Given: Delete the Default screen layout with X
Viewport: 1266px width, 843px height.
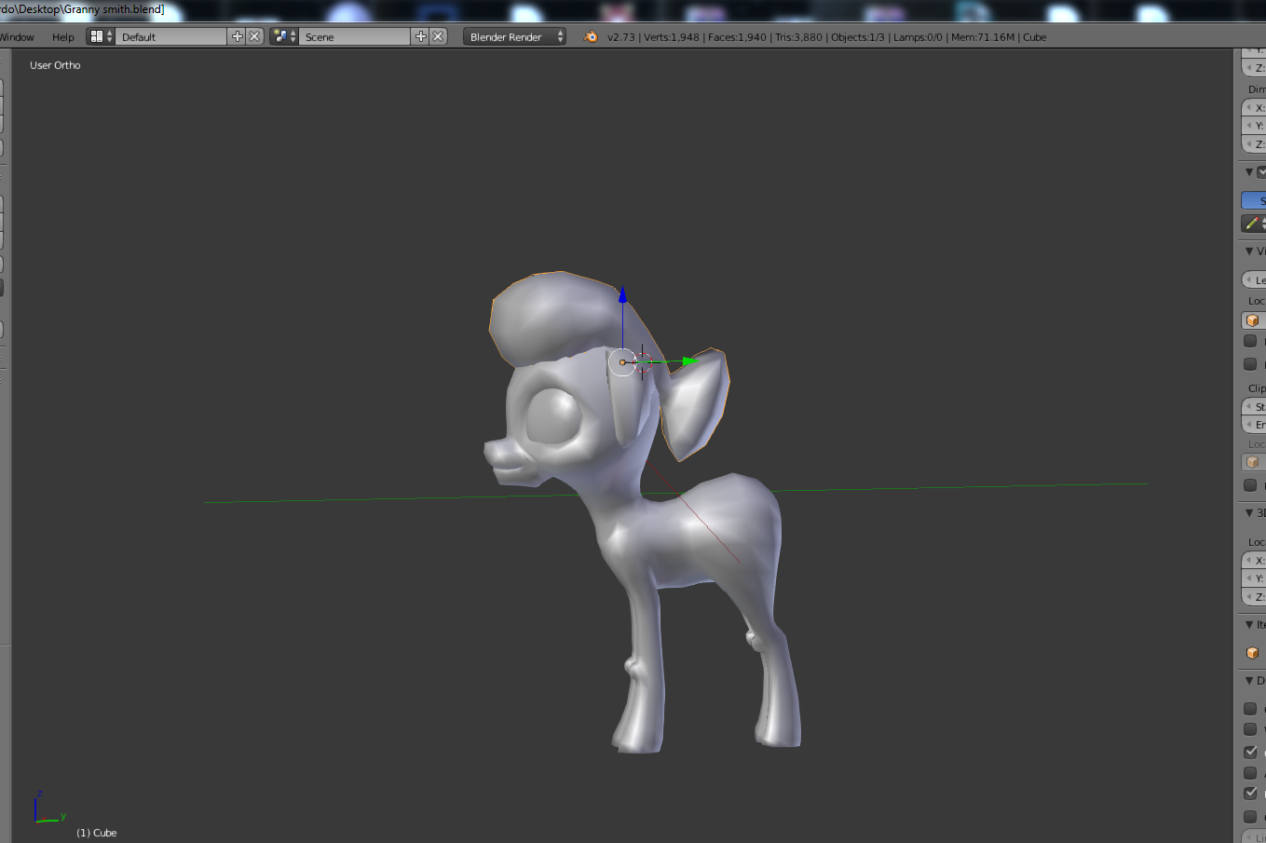Looking at the screenshot, I should click(x=254, y=36).
